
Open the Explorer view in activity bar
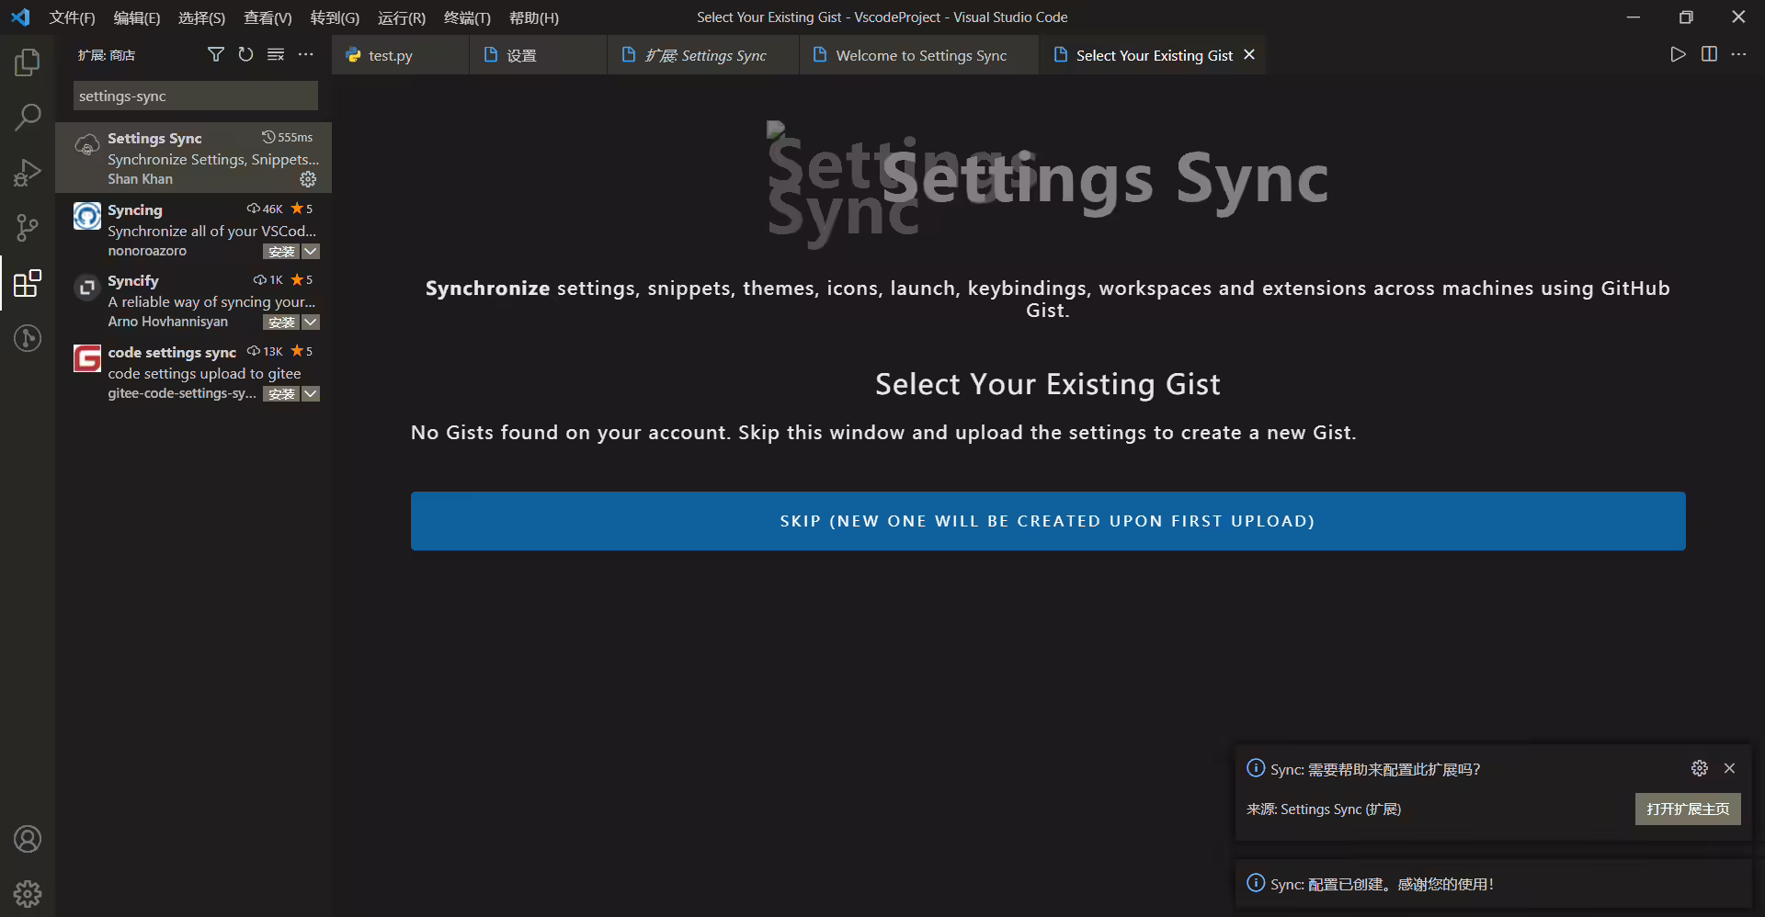click(x=28, y=62)
